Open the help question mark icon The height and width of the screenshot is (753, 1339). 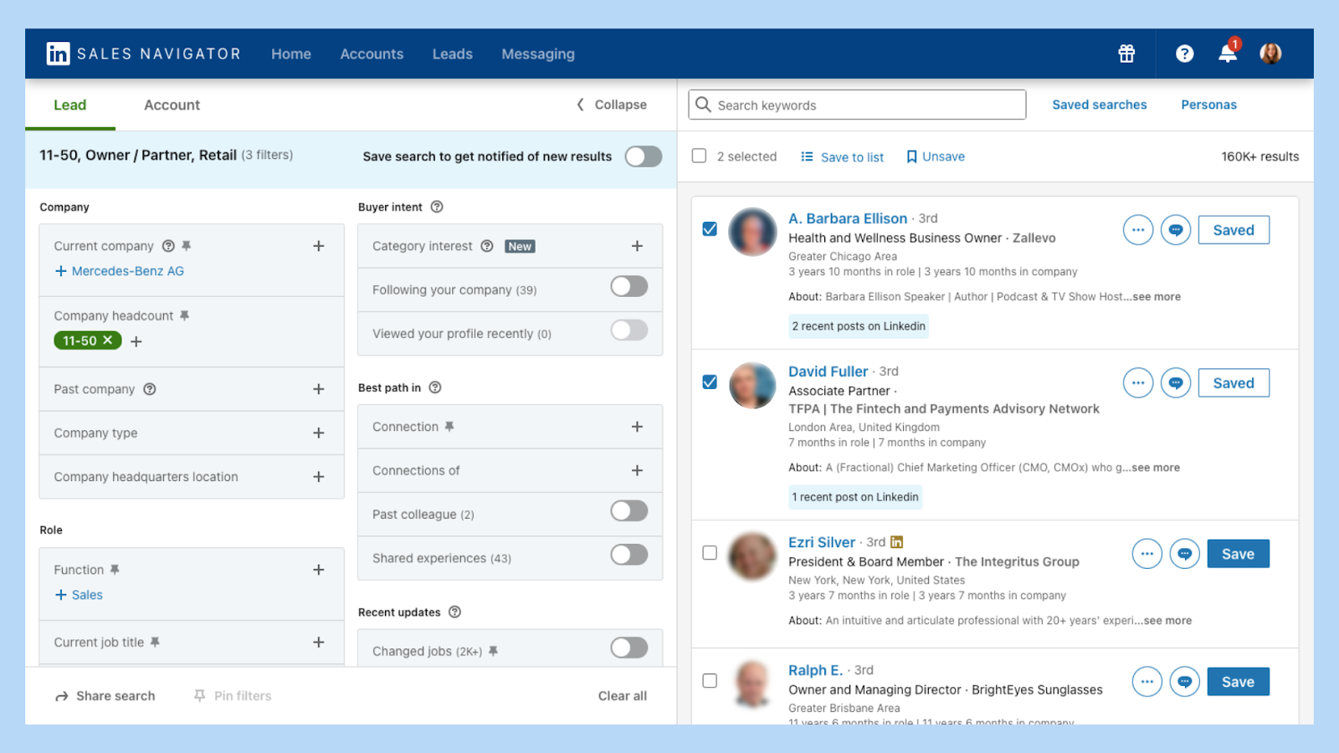[x=1184, y=54]
